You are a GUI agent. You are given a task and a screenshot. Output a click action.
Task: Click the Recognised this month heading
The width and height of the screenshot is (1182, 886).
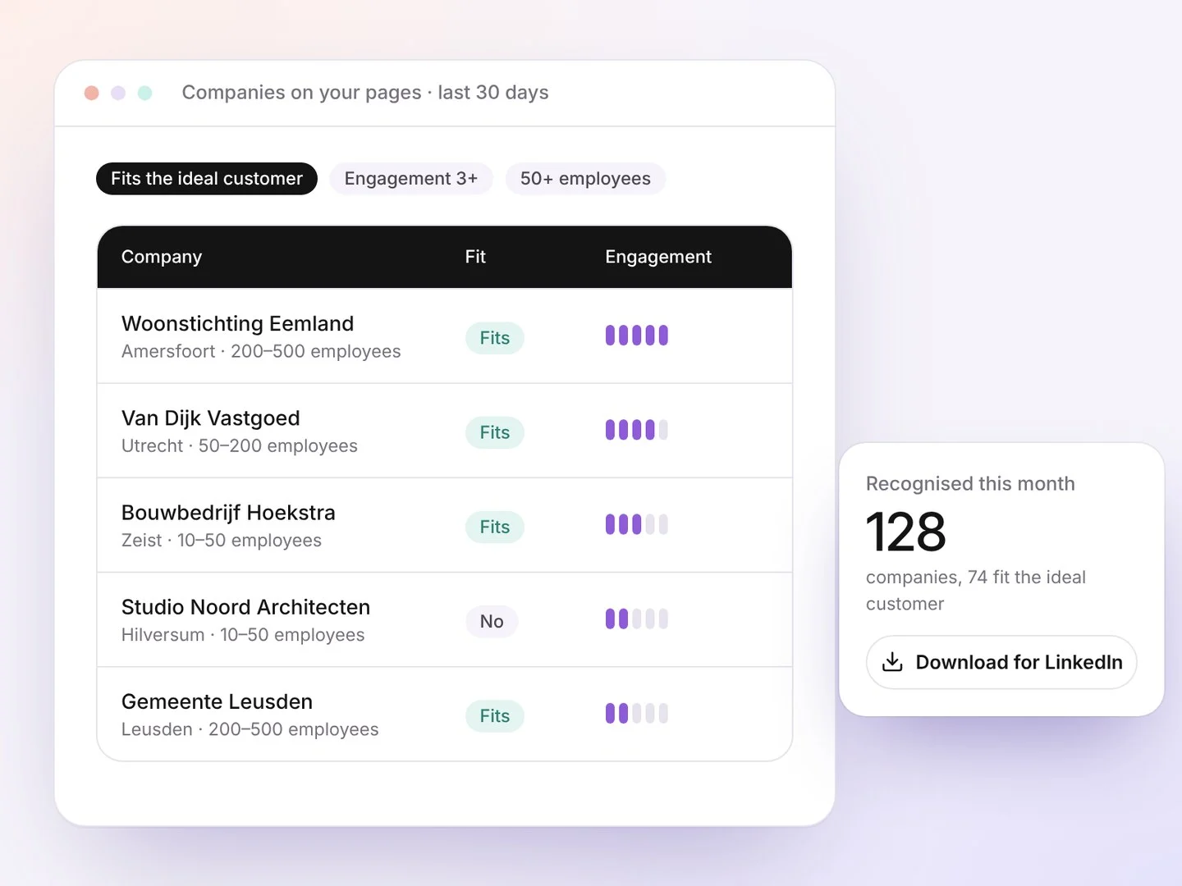(970, 484)
